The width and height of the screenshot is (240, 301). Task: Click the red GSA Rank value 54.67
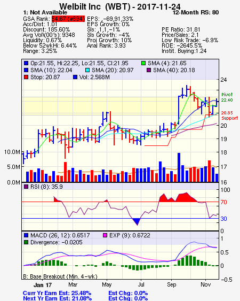(68, 19)
